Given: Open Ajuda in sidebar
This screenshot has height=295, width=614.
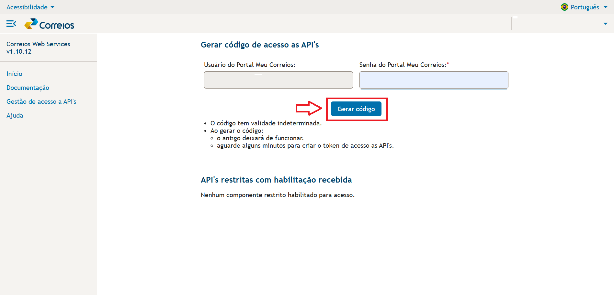Looking at the screenshot, I should pyautogui.click(x=15, y=115).
